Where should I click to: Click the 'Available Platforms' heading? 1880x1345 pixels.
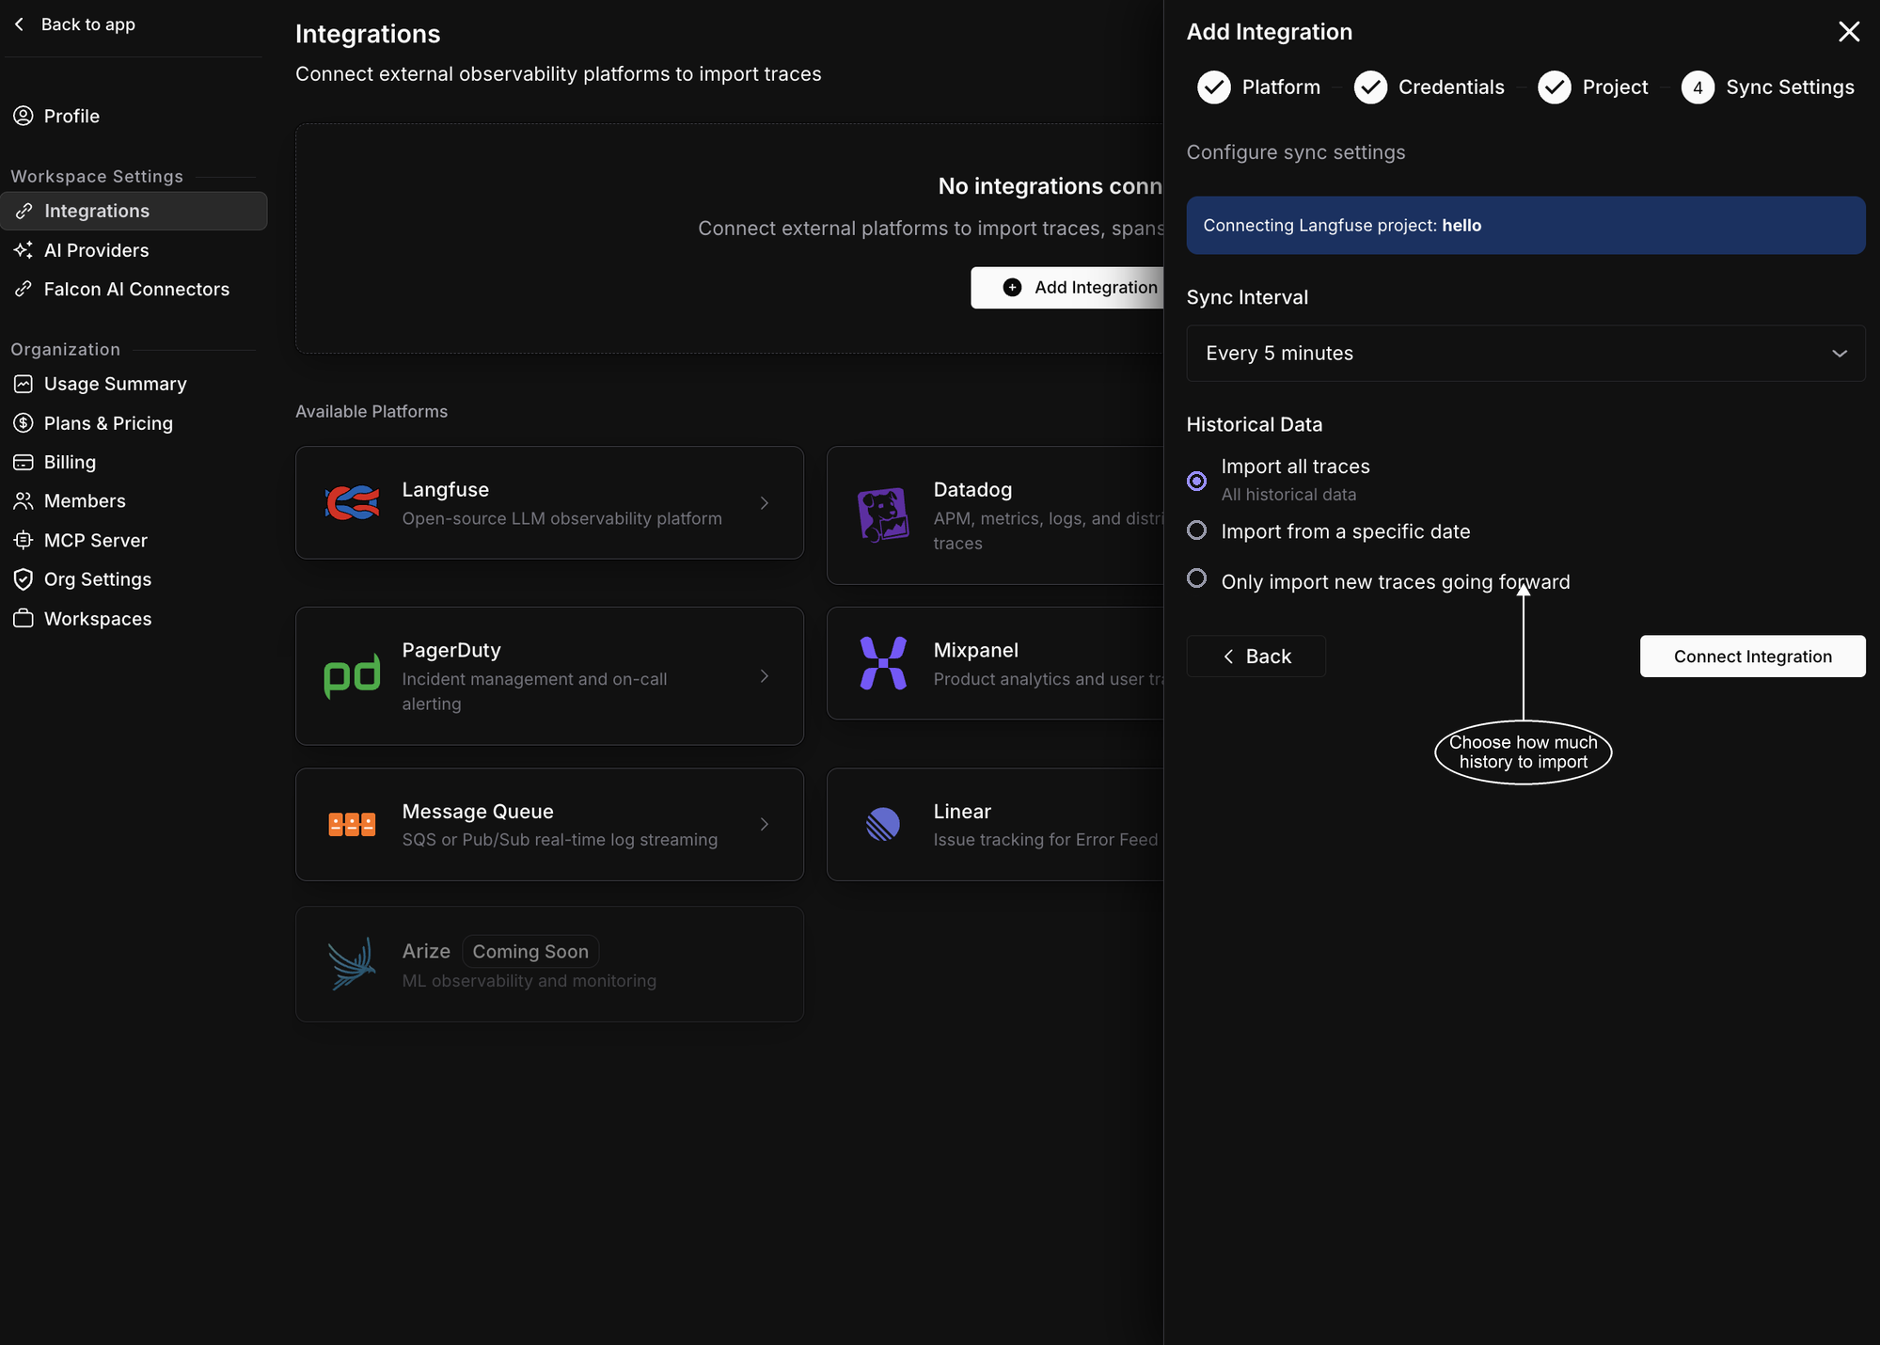371,411
